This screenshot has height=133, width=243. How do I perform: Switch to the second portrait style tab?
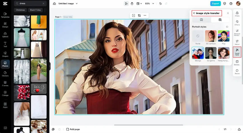coord(220,20)
